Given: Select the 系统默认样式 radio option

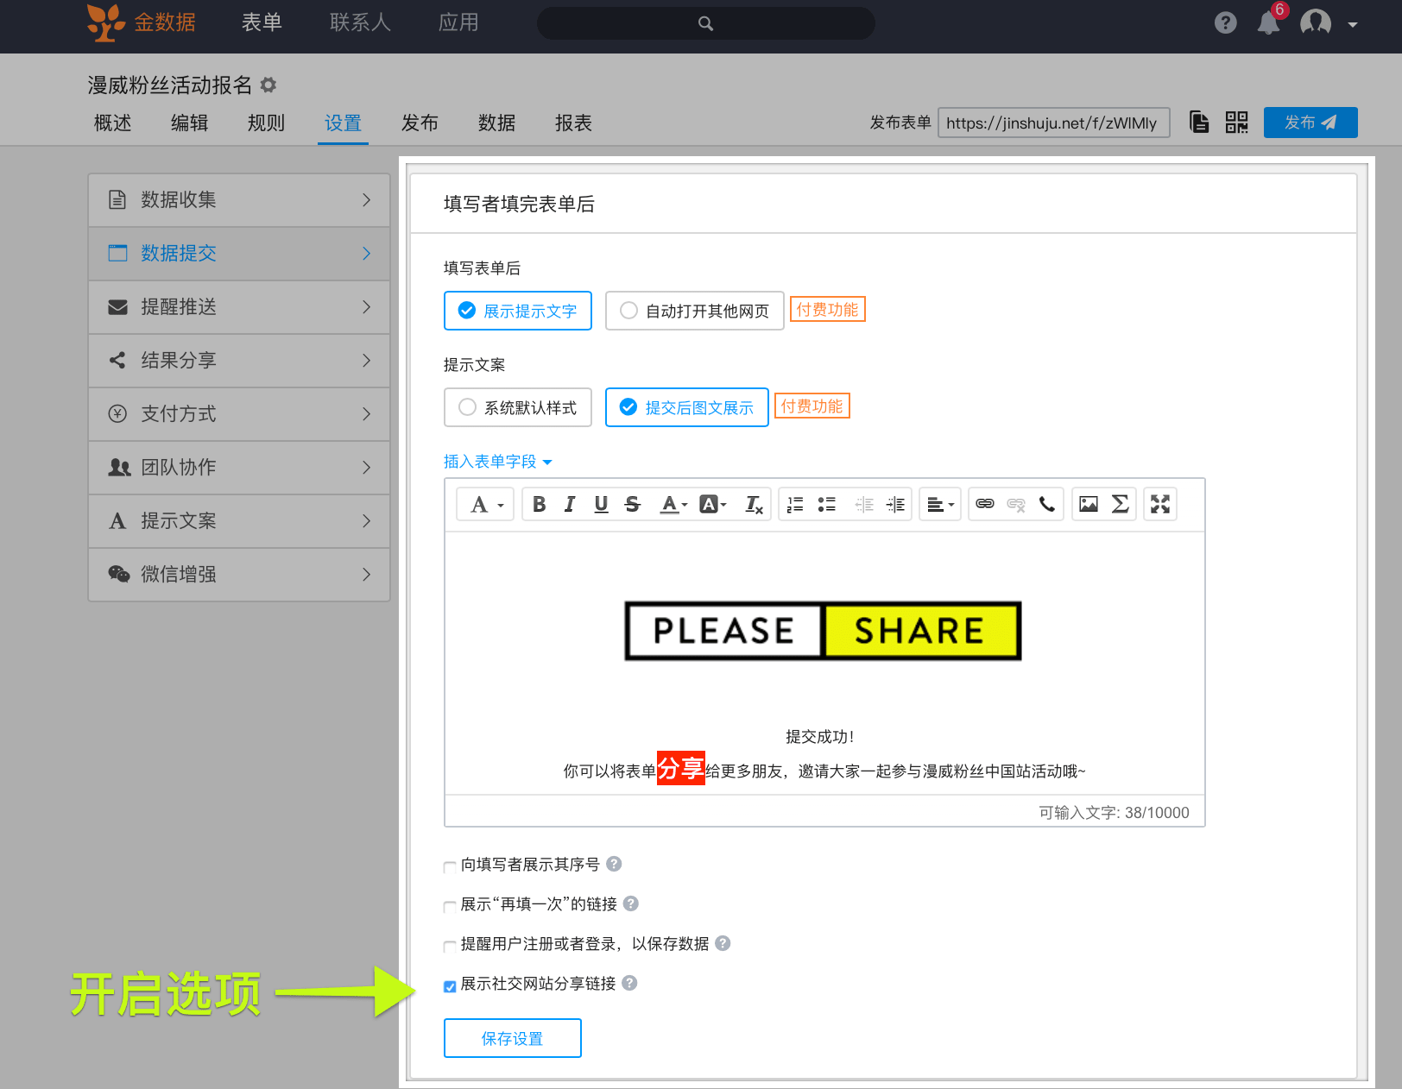Looking at the screenshot, I should click(467, 407).
